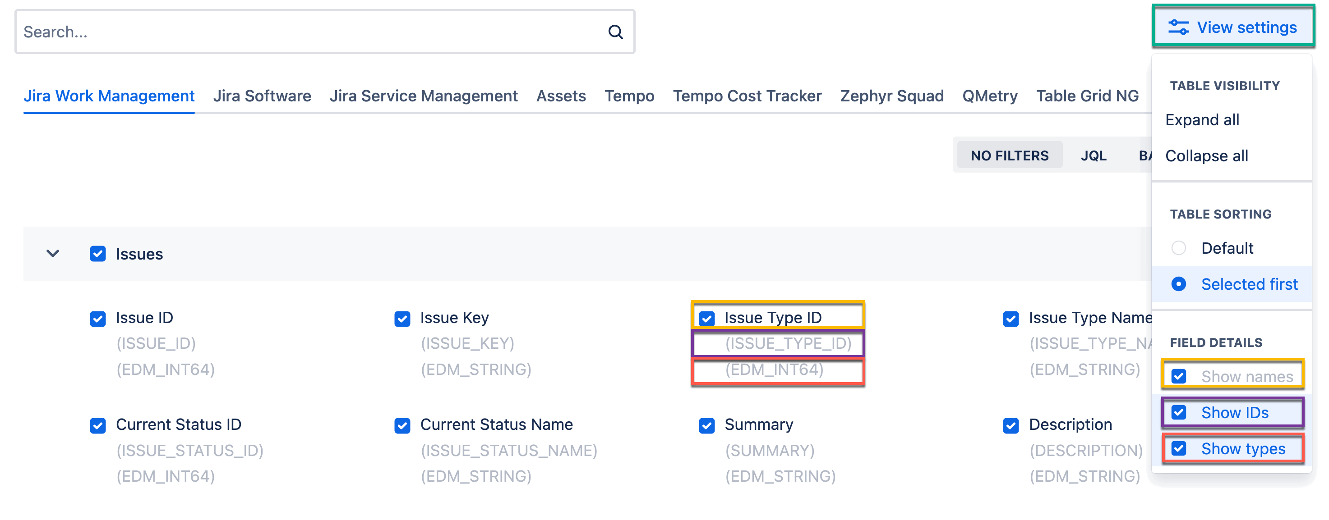Select the Default sorting radio button
Screen dimensions: 1329x520
tap(1178, 248)
